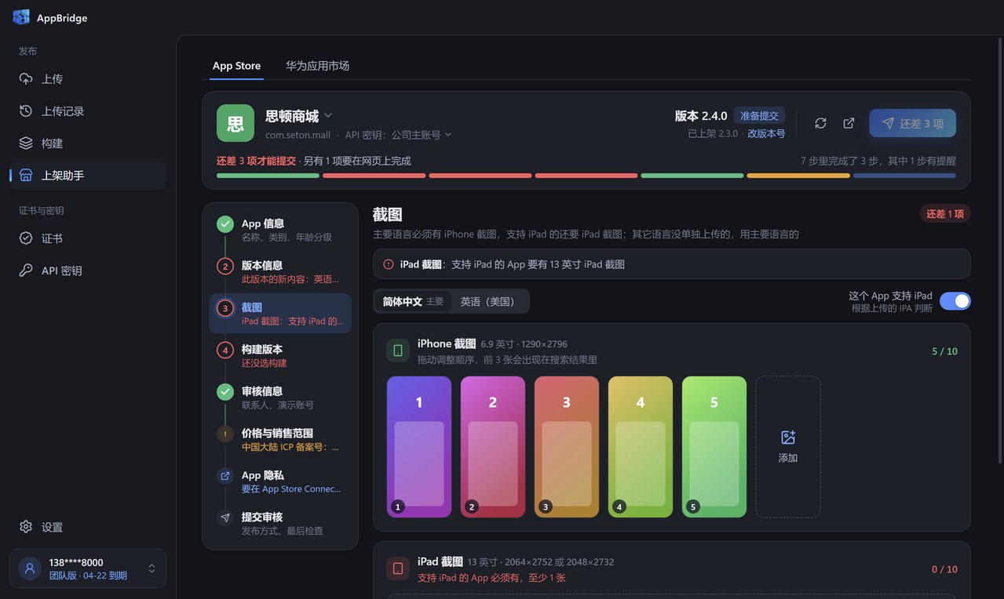Click iPhone device icon in 截图 section
Viewport: 1004px width, 599px height.
398,350
